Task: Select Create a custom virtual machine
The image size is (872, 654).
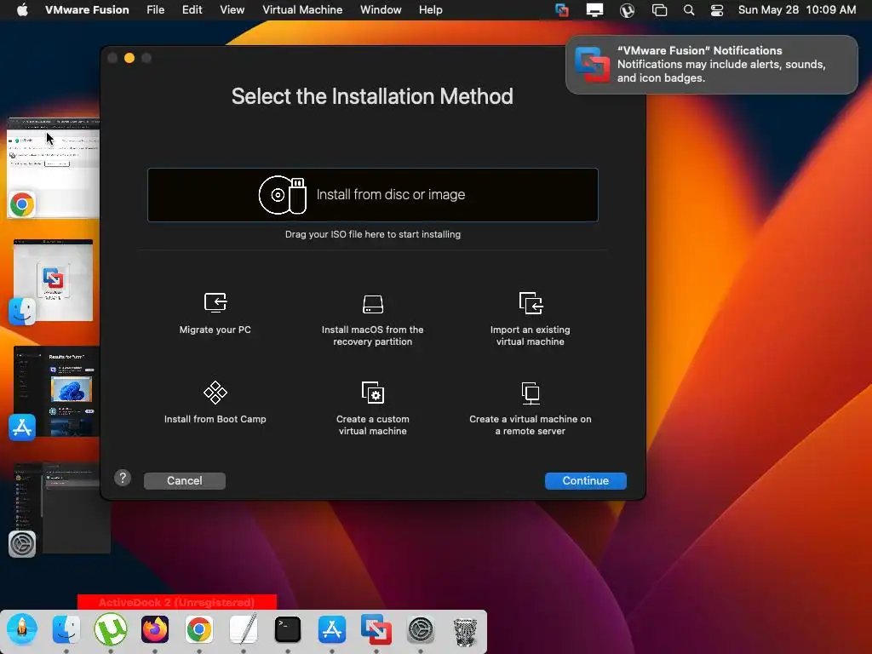Action: 373,409
